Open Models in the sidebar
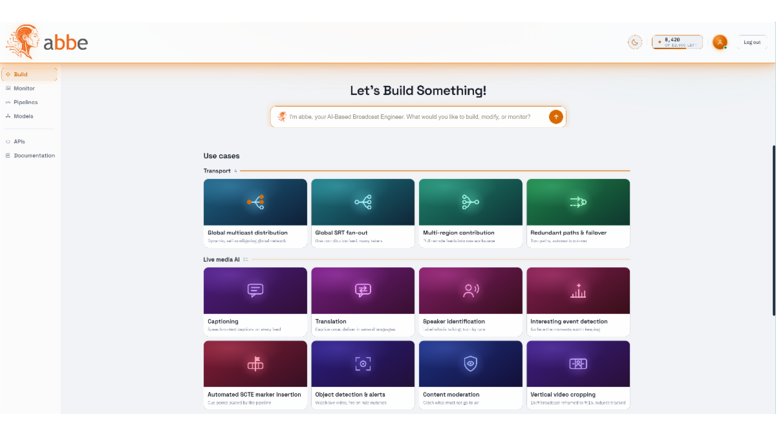This screenshot has width=776, height=436. click(29, 116)
